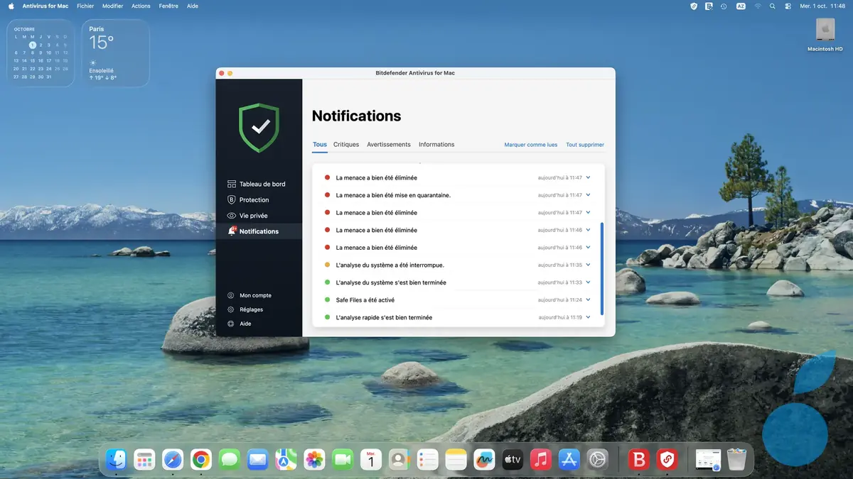
Task: Click Marquer comme lues
Action: pos(530,144)
